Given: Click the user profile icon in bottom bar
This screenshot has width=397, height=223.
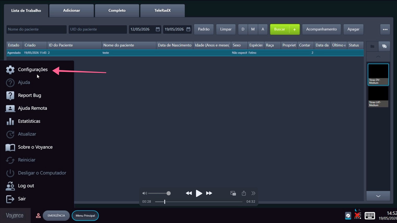Looking at the screenshot, I should (x=38, y=216).
